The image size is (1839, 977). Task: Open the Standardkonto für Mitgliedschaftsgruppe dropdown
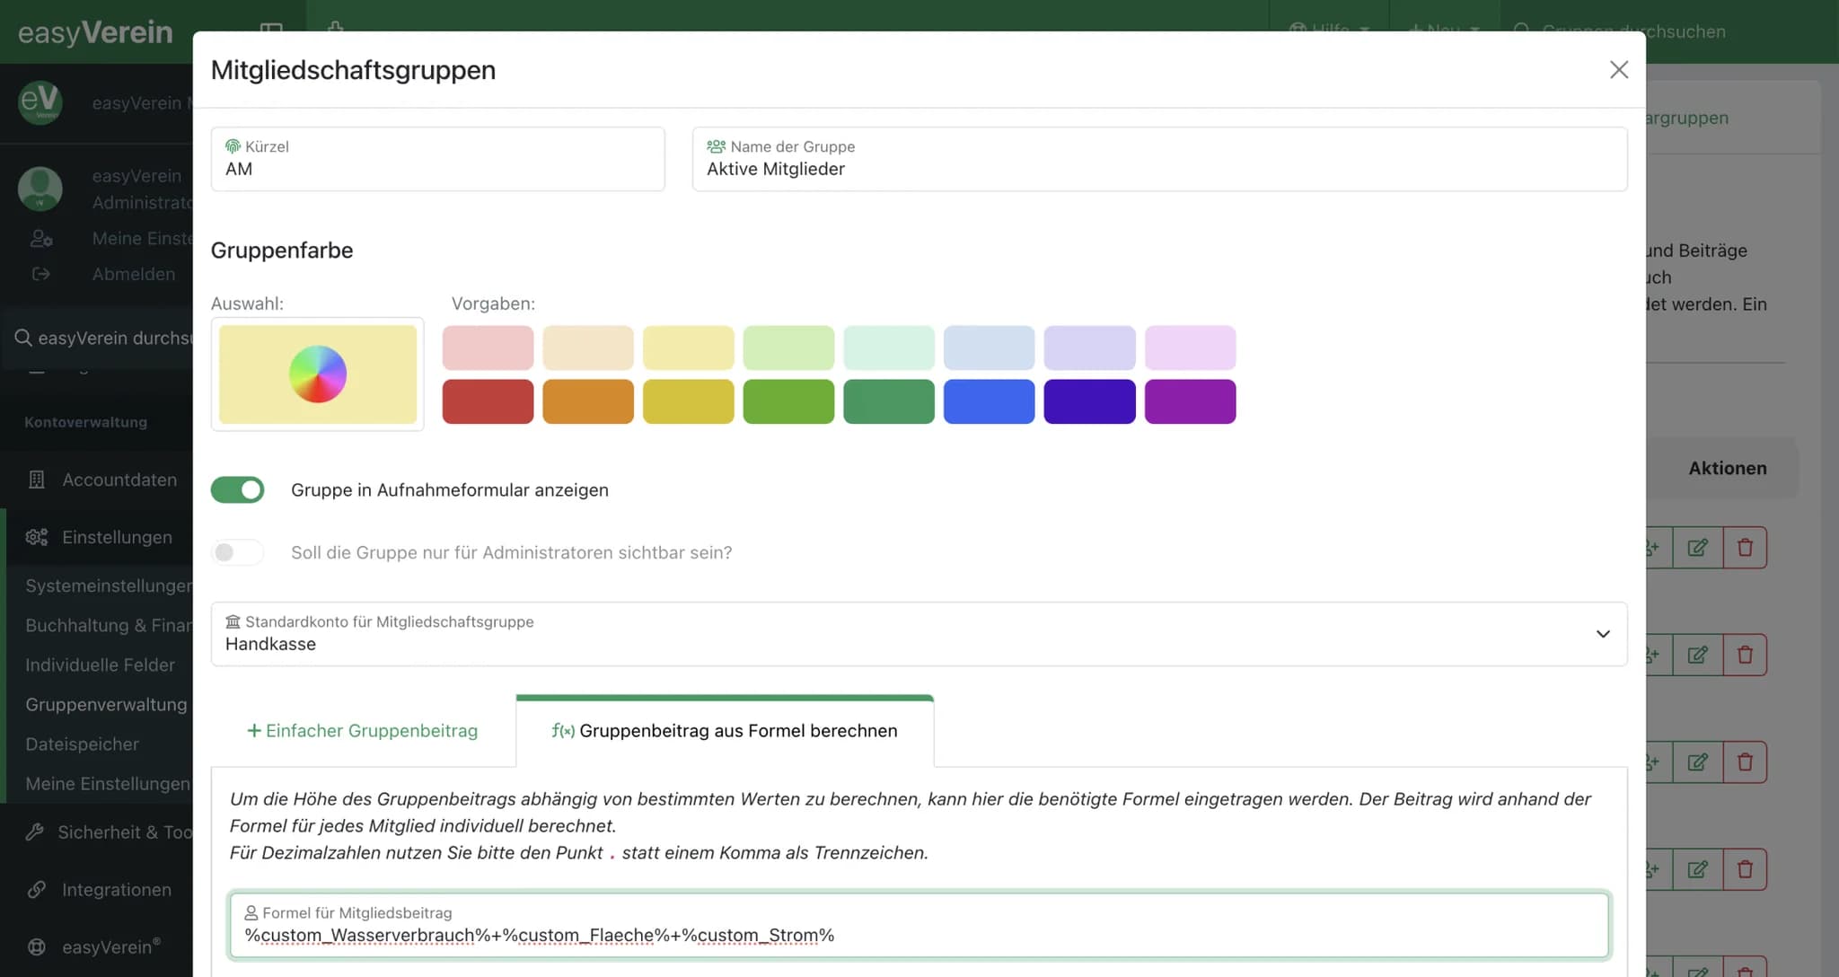(919, 634)
